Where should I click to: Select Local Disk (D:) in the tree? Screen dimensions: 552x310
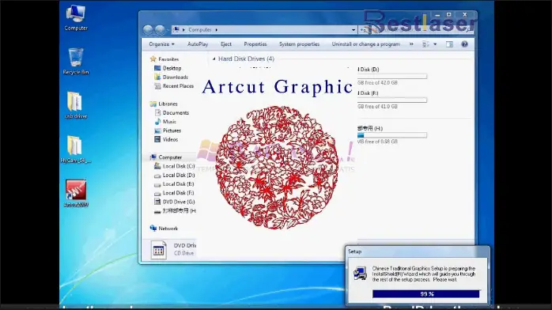(179, 176)
